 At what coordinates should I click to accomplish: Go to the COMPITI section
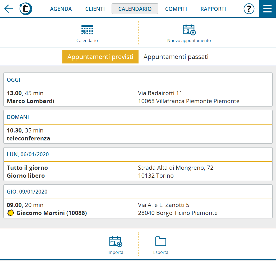176,9
